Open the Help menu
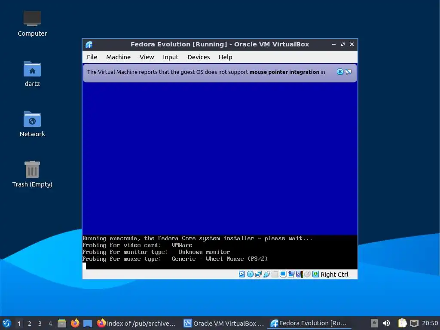 coord(225,57)
